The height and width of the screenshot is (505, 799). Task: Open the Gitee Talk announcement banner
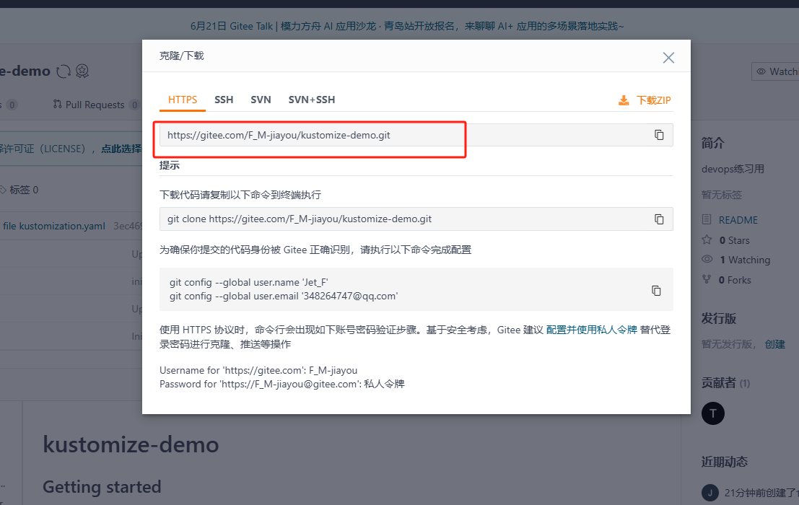406,26
